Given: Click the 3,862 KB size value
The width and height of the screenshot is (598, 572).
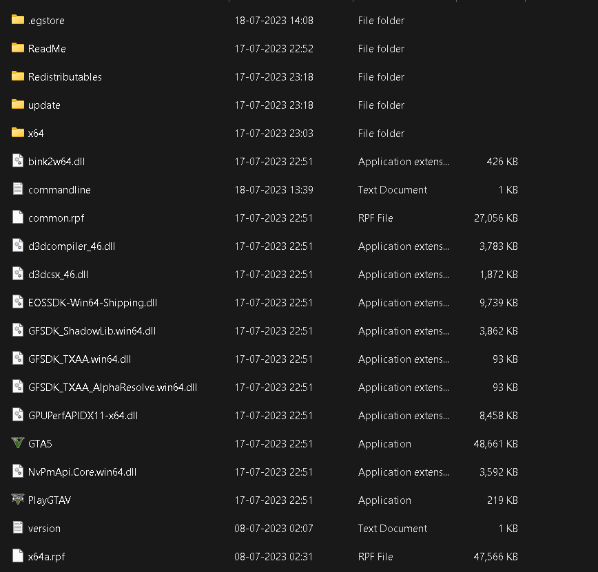Looking at the screenshot, I should 499,331.
